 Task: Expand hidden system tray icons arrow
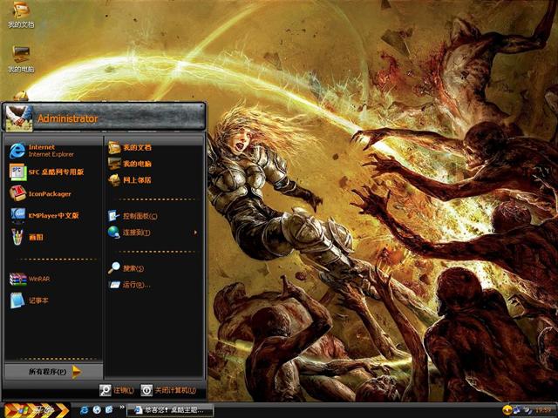coord(507,410)
